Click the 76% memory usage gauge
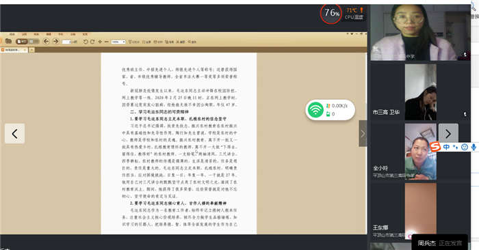Screen dimensions: 479x250 (331, 14)
